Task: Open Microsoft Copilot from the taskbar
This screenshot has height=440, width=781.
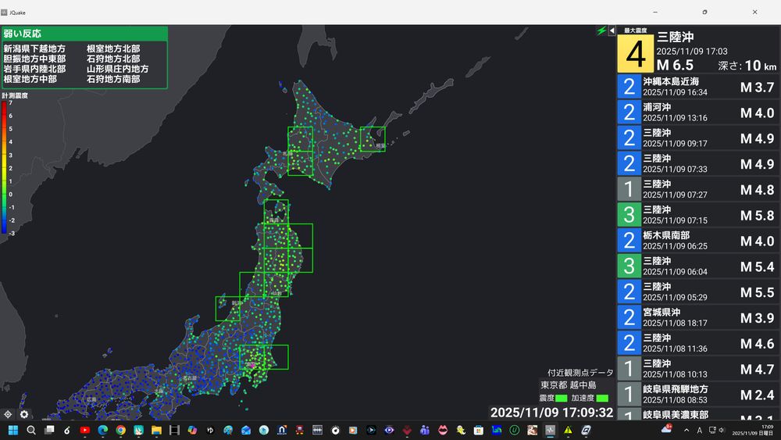Action: (x=192, y=430)
